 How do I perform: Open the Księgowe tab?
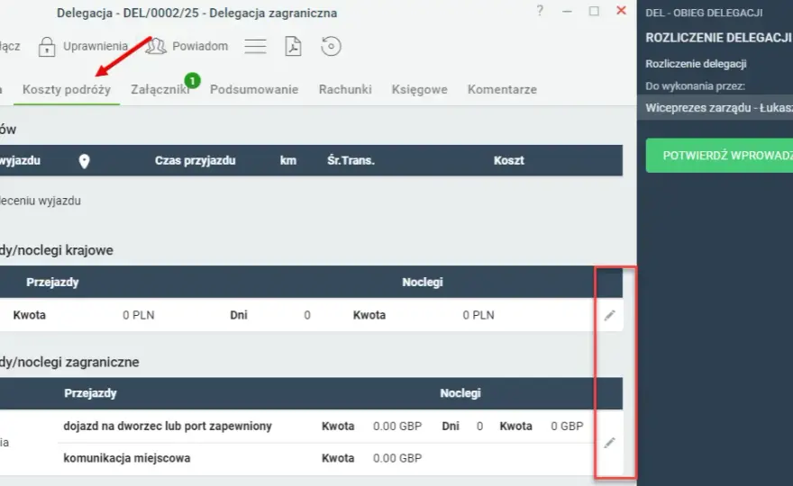(419, 89)
